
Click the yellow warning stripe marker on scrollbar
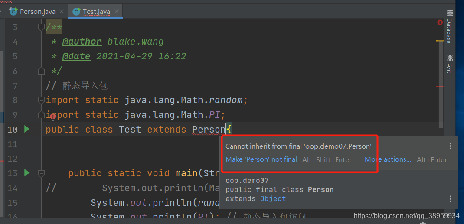[x=440, y=41]
